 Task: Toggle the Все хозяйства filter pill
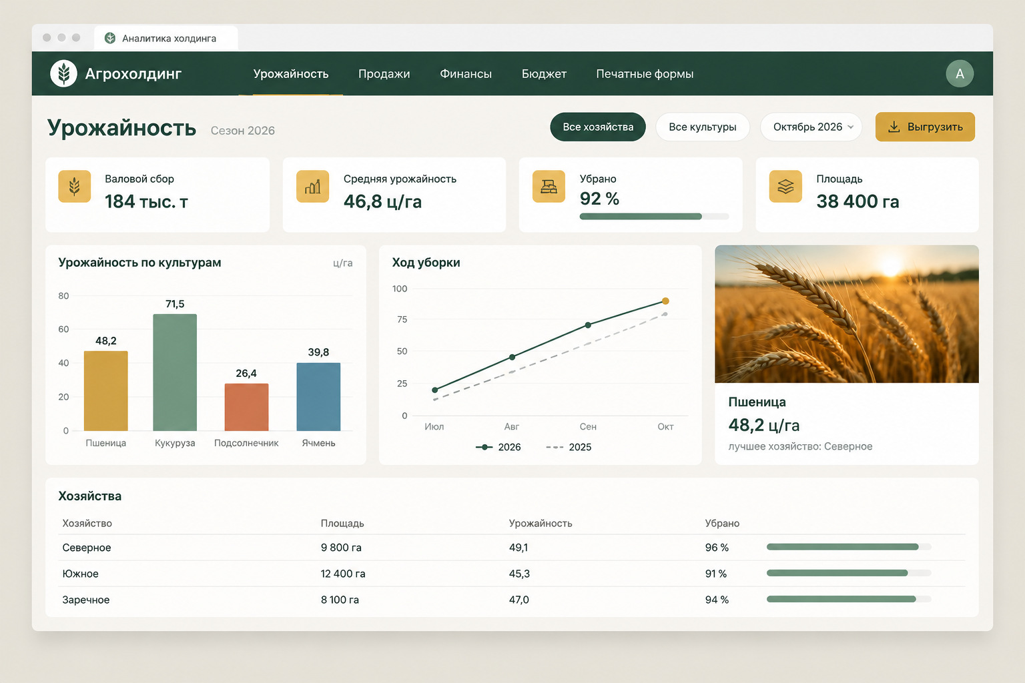598,127
